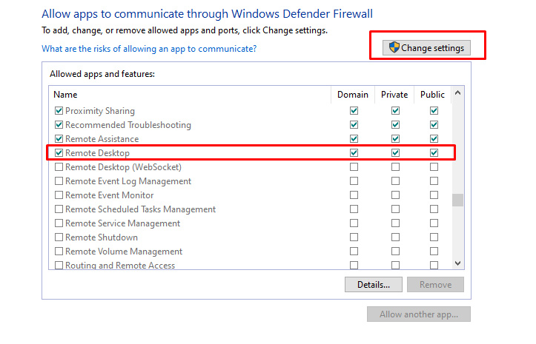
Task: Click the Private column header
Action: [394, 95]
